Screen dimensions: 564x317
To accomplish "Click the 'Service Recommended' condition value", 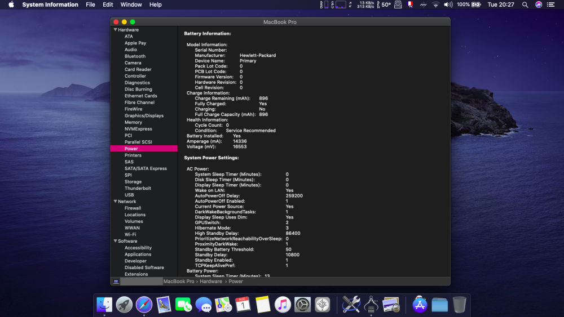I will click(251, 131).
